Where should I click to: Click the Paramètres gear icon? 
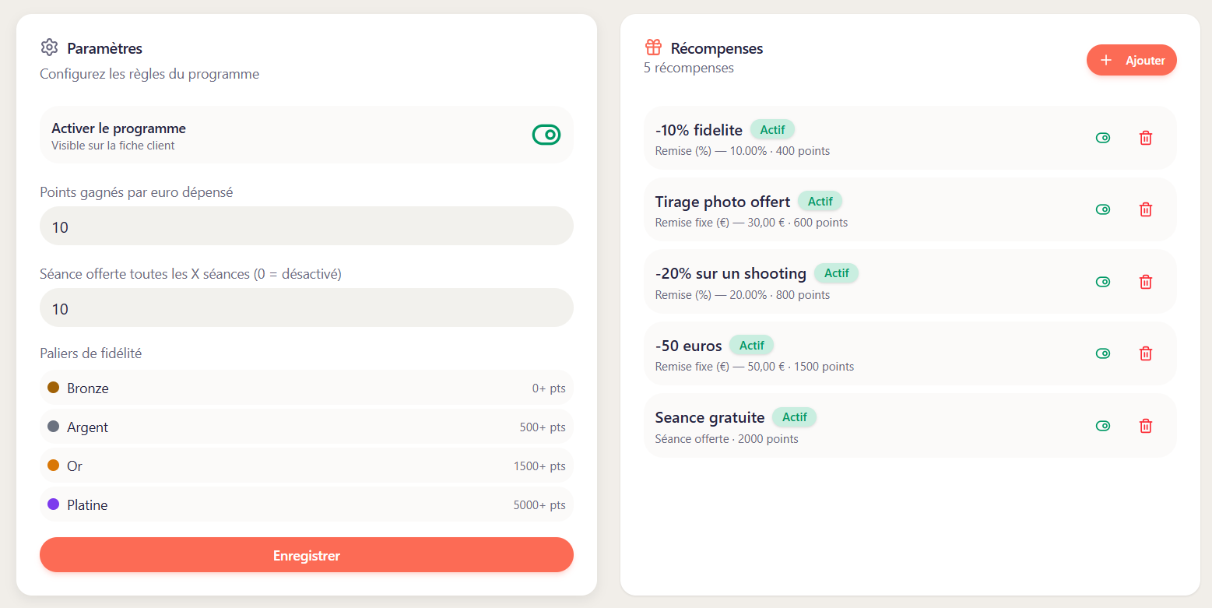(50, 47)
